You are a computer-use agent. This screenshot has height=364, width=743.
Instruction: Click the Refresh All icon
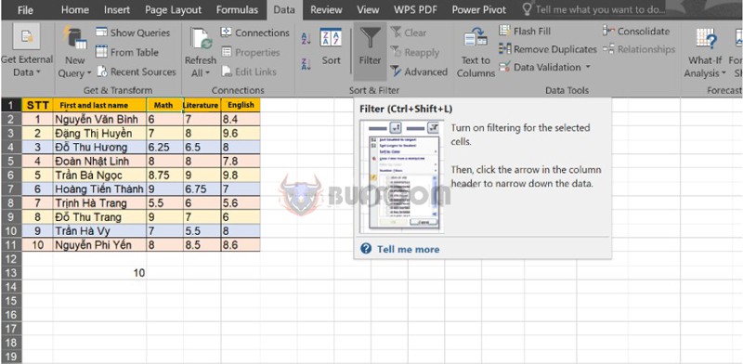point(201,39)
